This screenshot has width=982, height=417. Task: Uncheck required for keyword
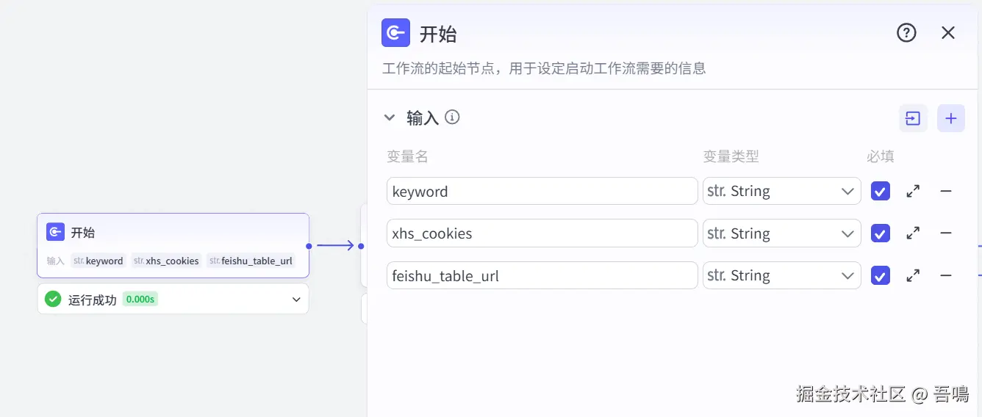881,192
